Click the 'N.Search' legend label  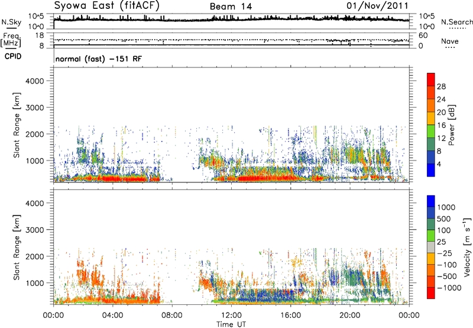(456, 22)
